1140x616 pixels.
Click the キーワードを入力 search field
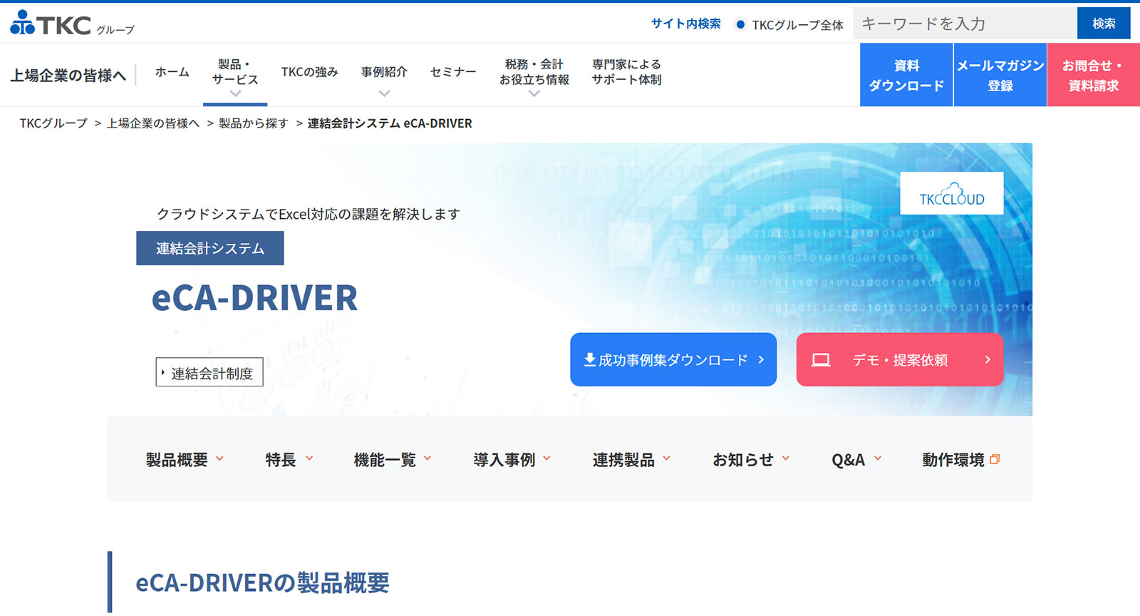coord(965,24)
